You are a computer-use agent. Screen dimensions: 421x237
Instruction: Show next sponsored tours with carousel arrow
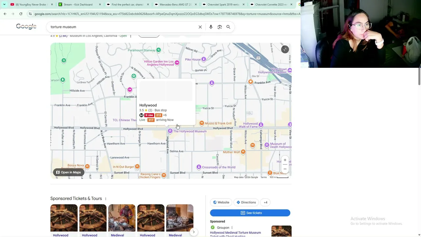(x=193, y=232)
